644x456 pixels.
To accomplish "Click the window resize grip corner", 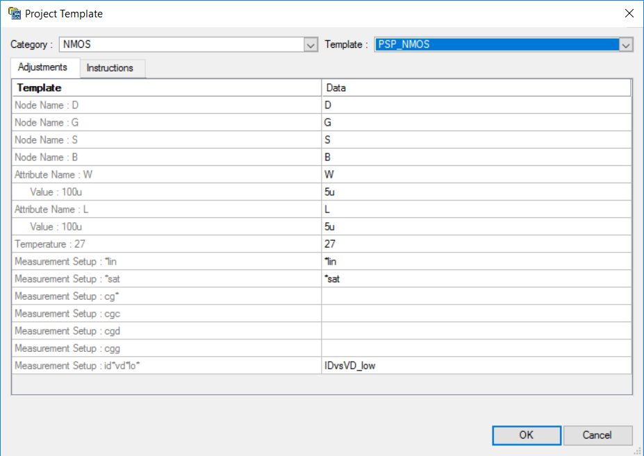I will click(x=638, y=450).
